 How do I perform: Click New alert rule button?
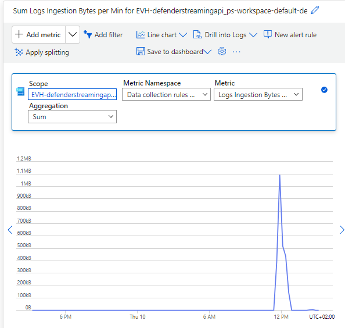point(290,34)
